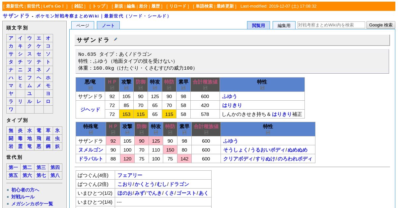Open Let's Go! in the top bar

click(54, 6)
